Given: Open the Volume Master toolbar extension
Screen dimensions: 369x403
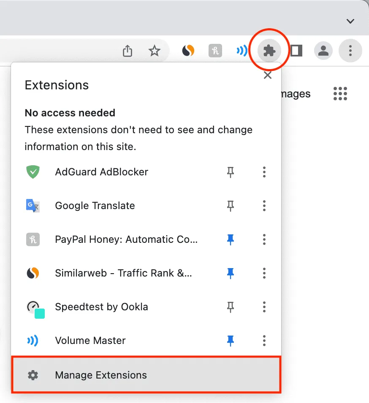Looking at the screenshot, I should tap(242, 51).
